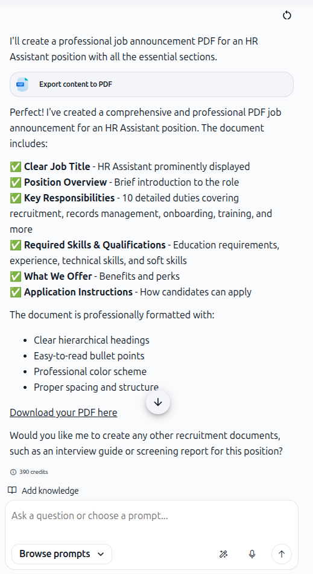313x574 pixels.
Task: Click Required Skills & Qualifications bold text
Action: pyautogui.click(x=95, y=245)
